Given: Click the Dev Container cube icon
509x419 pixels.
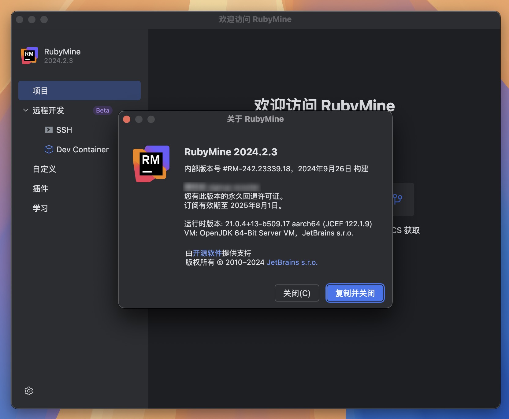Looking at the screenshot, I should [x=49, y=149].
